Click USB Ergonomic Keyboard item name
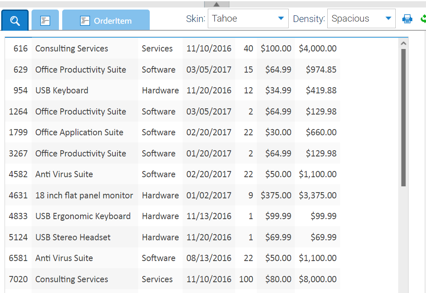 83,216
